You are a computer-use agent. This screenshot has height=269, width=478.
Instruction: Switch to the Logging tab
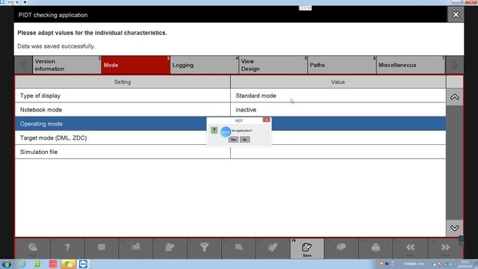(x=204, y=65)
